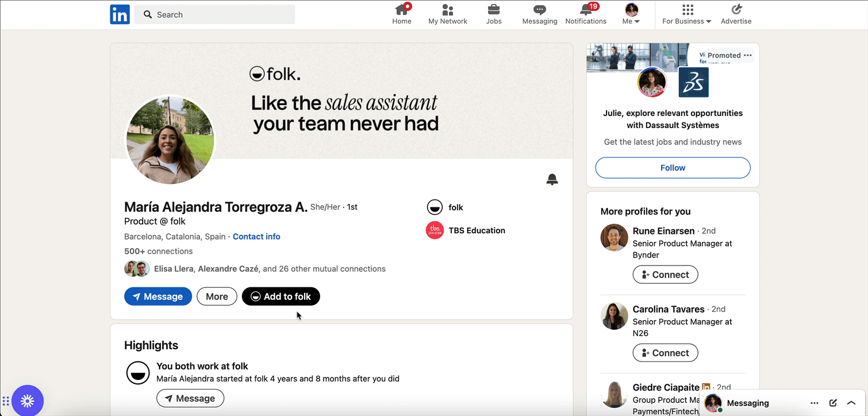Open Jobs in navigation bar
This screenshot has width=868, height=416.
coord(494,14)
